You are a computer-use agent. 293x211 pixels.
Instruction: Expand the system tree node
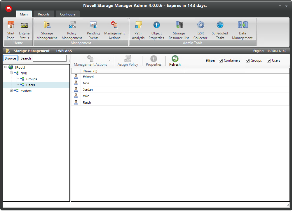coord(11,90)
